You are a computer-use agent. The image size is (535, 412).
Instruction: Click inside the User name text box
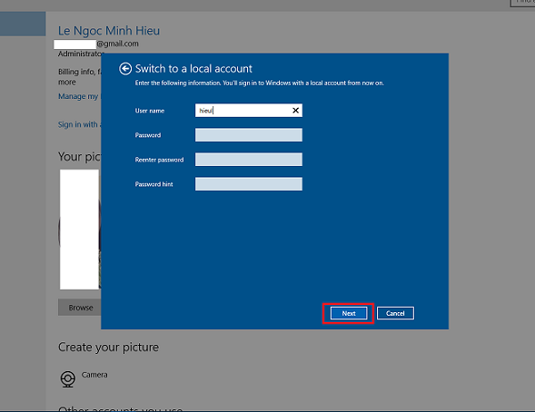click(x=241, y=111)
